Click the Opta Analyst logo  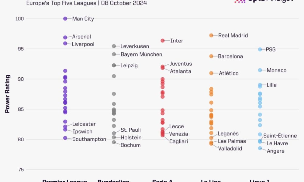(x=263, y=1)
